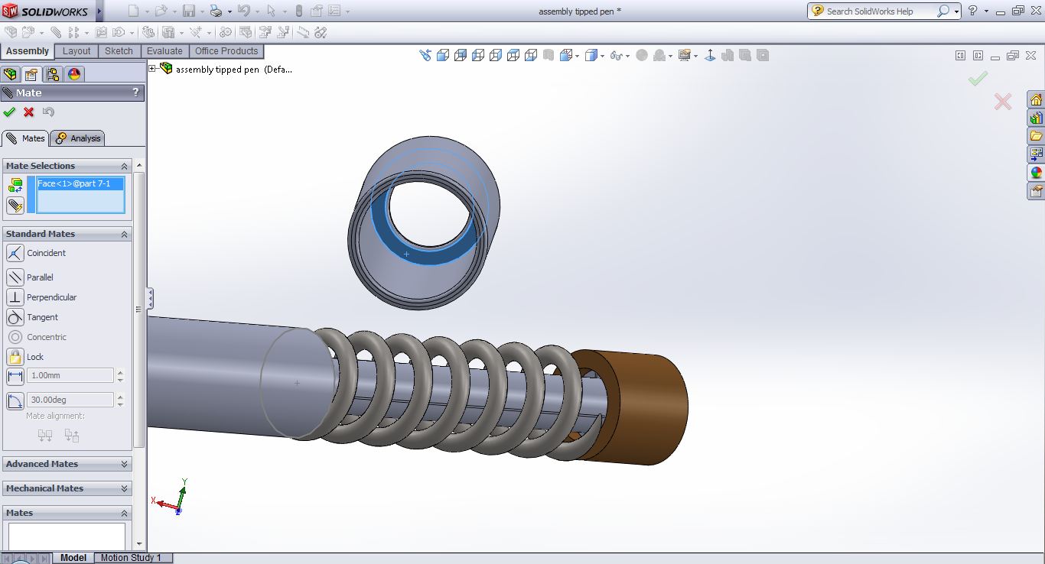
Task: Click the 1.00mm distance field
Action: click(70, 375)
